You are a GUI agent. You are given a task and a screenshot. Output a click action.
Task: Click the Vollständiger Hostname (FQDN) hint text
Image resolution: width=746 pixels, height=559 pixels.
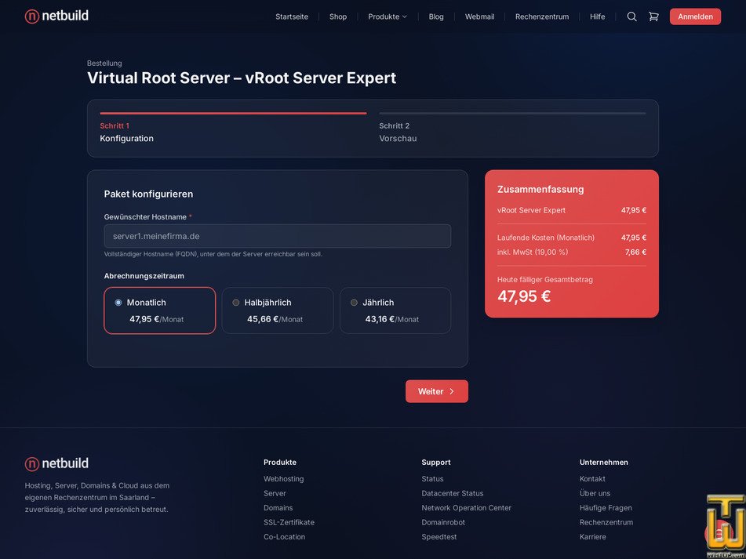(213, 254)
